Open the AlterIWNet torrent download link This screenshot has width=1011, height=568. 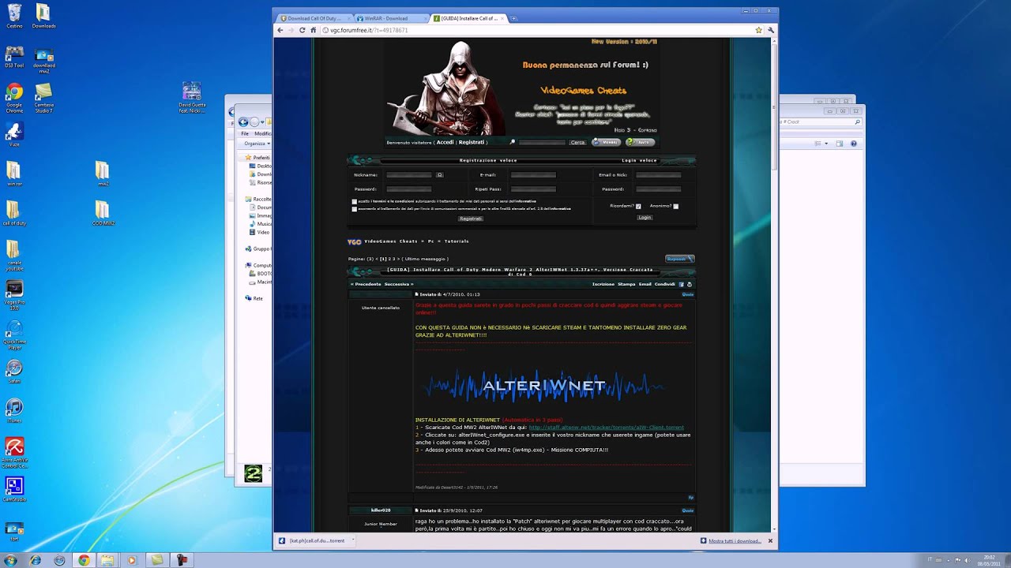607,428
